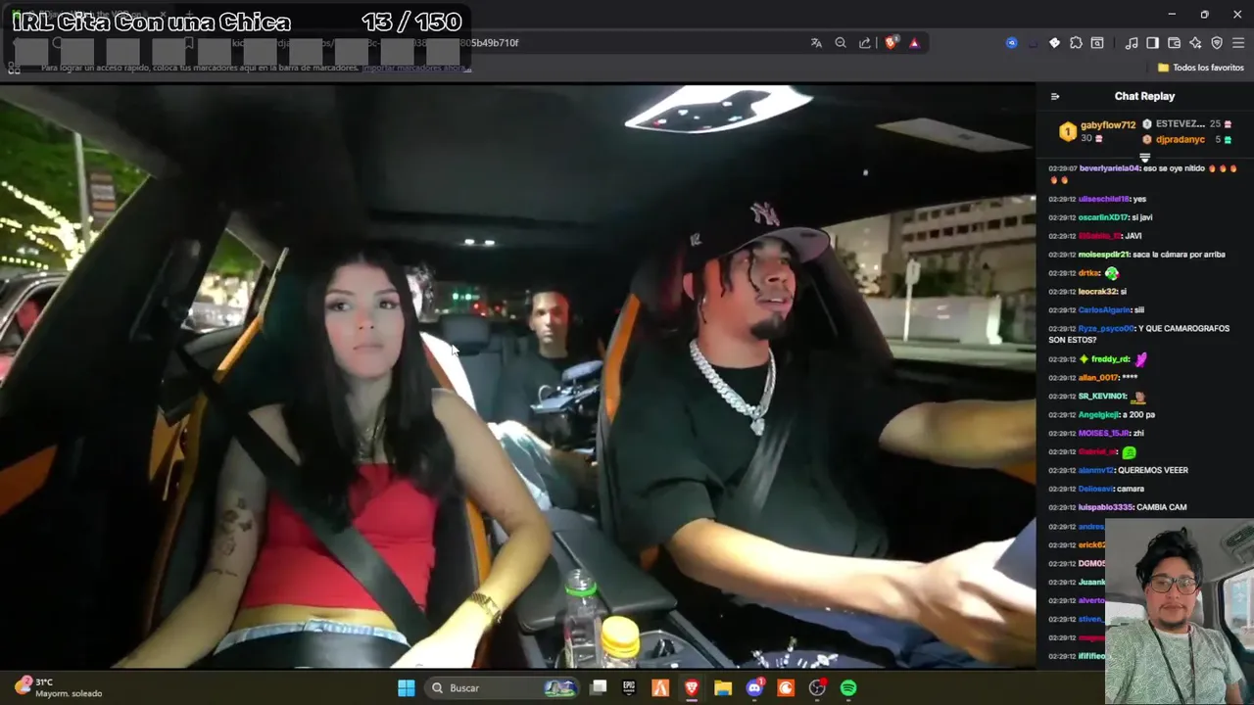This screenshot has width=1254, height=705.
Task: Open OBS Studio from the taskbar
Action: tap(817, 688)
